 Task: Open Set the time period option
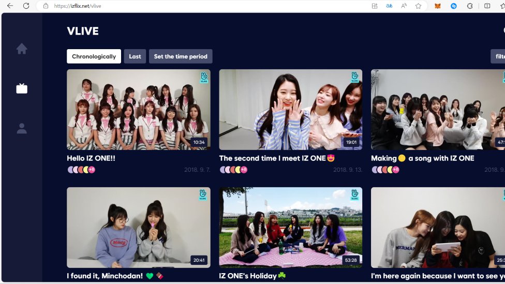point(181,56)
